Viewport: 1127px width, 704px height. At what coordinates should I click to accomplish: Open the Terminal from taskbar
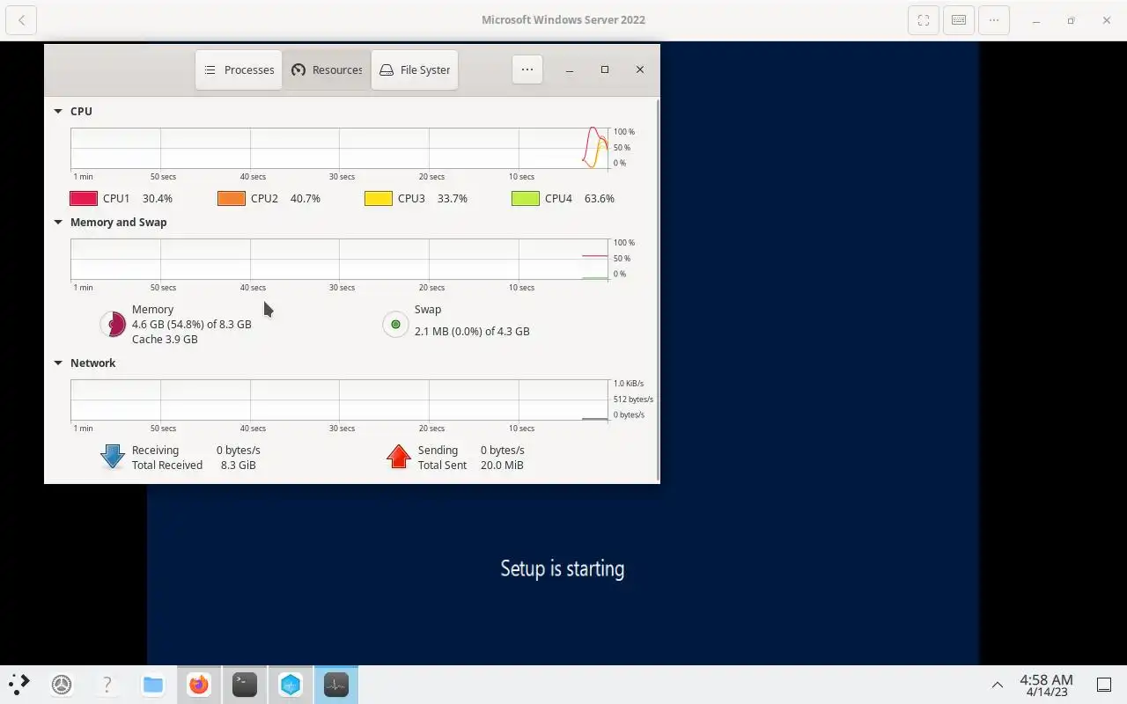pos(245,684)
